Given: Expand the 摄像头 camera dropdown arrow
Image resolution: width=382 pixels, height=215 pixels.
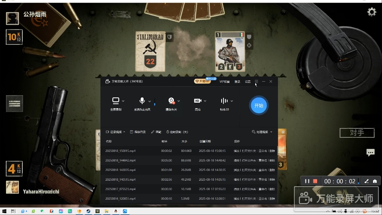Looking at the screenshot, I should tap(179, 101).
